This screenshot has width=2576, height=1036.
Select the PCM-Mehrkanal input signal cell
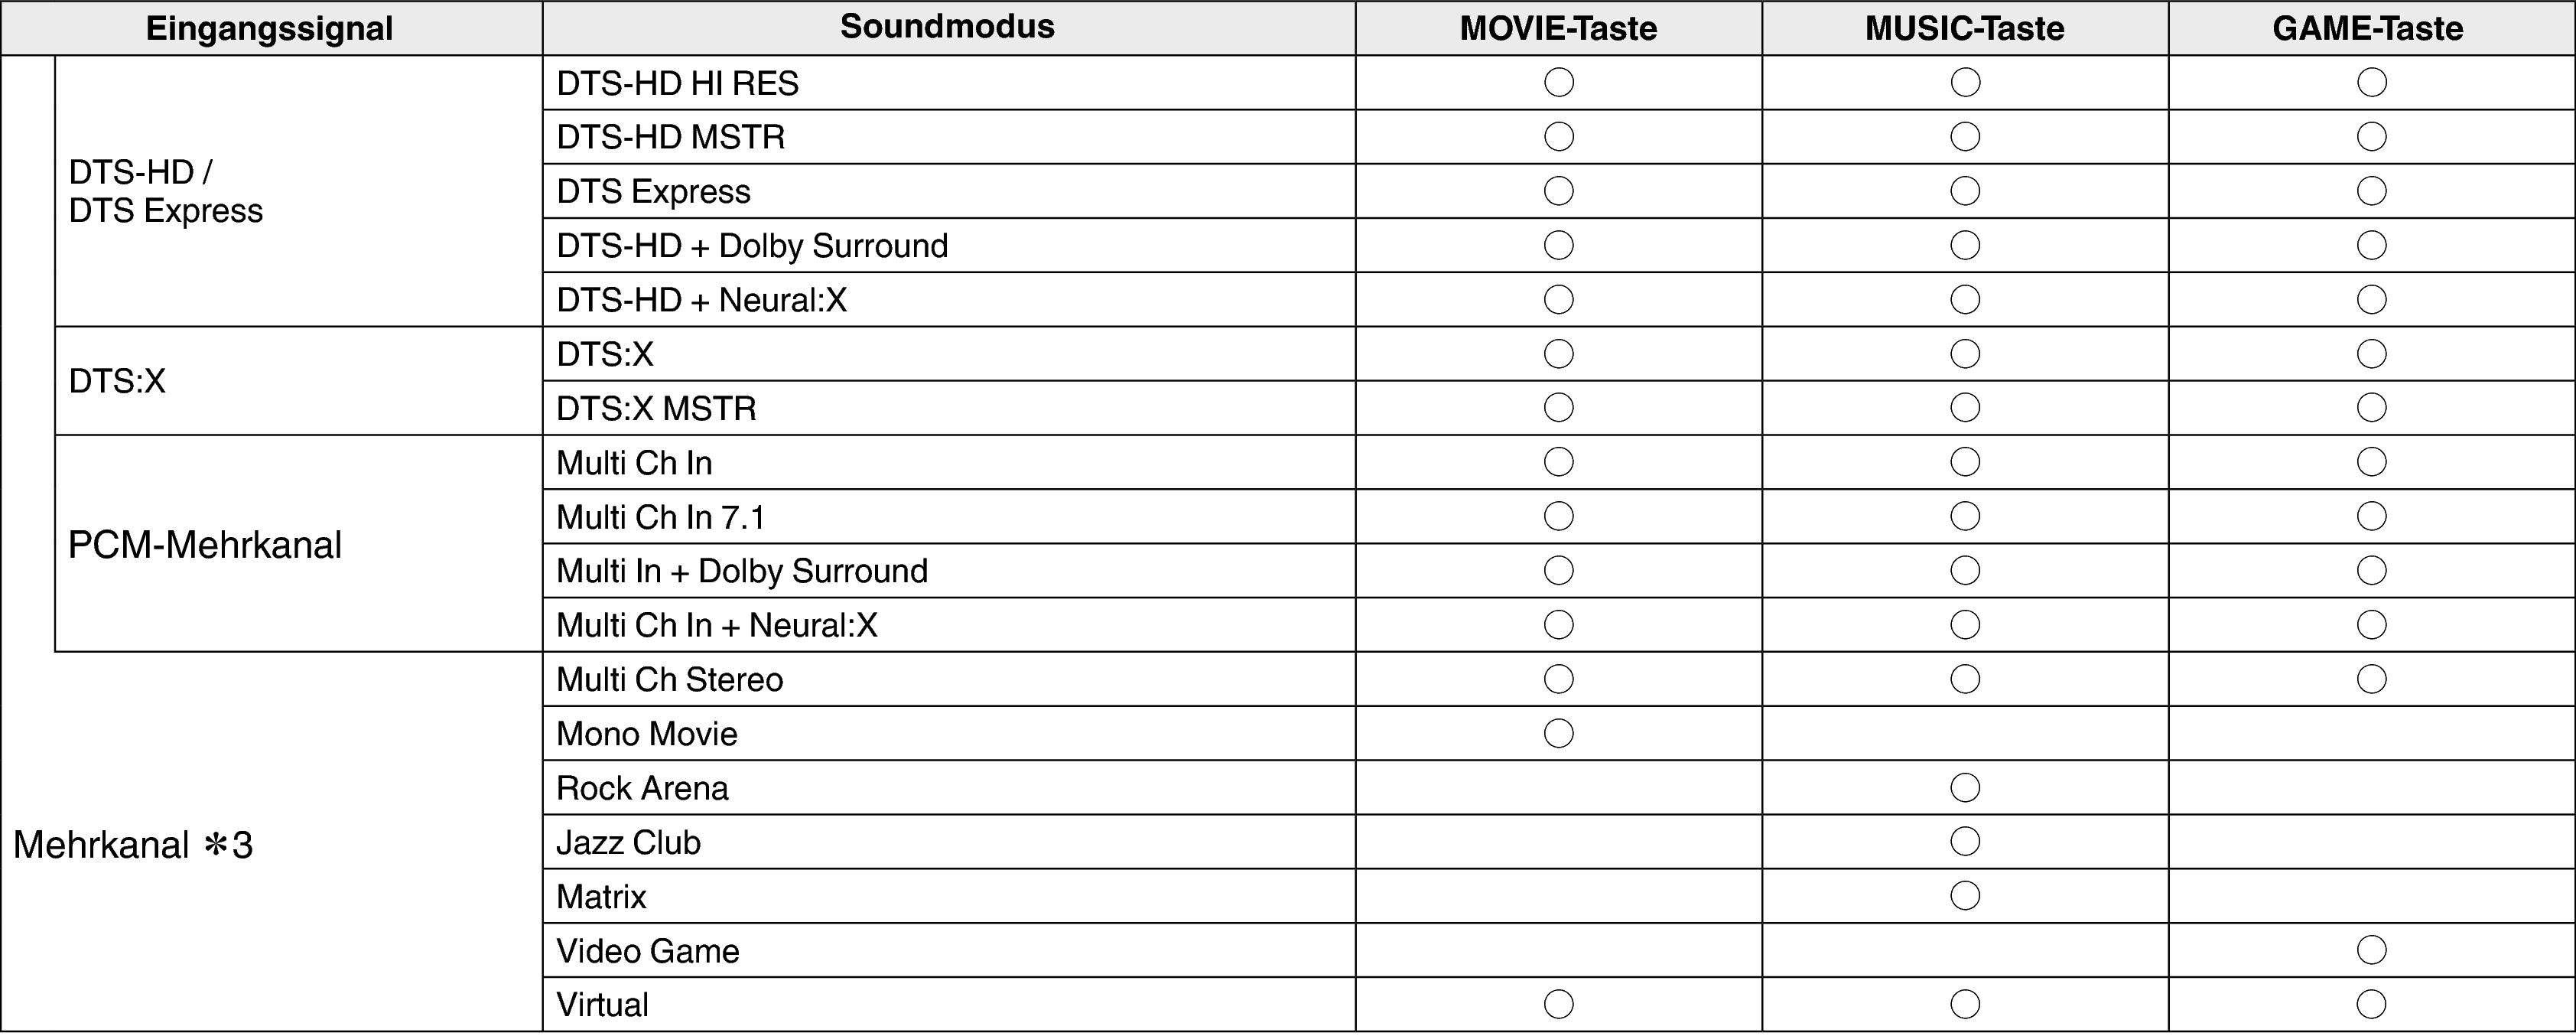(205, 545)
